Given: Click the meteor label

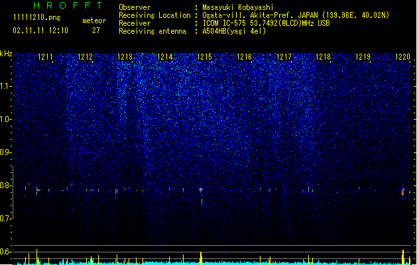Looking at the screenshot, I should pos(94,21).
